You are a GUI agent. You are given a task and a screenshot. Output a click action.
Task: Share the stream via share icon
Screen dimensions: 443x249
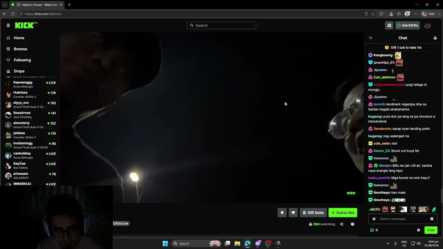click(341, 224)
